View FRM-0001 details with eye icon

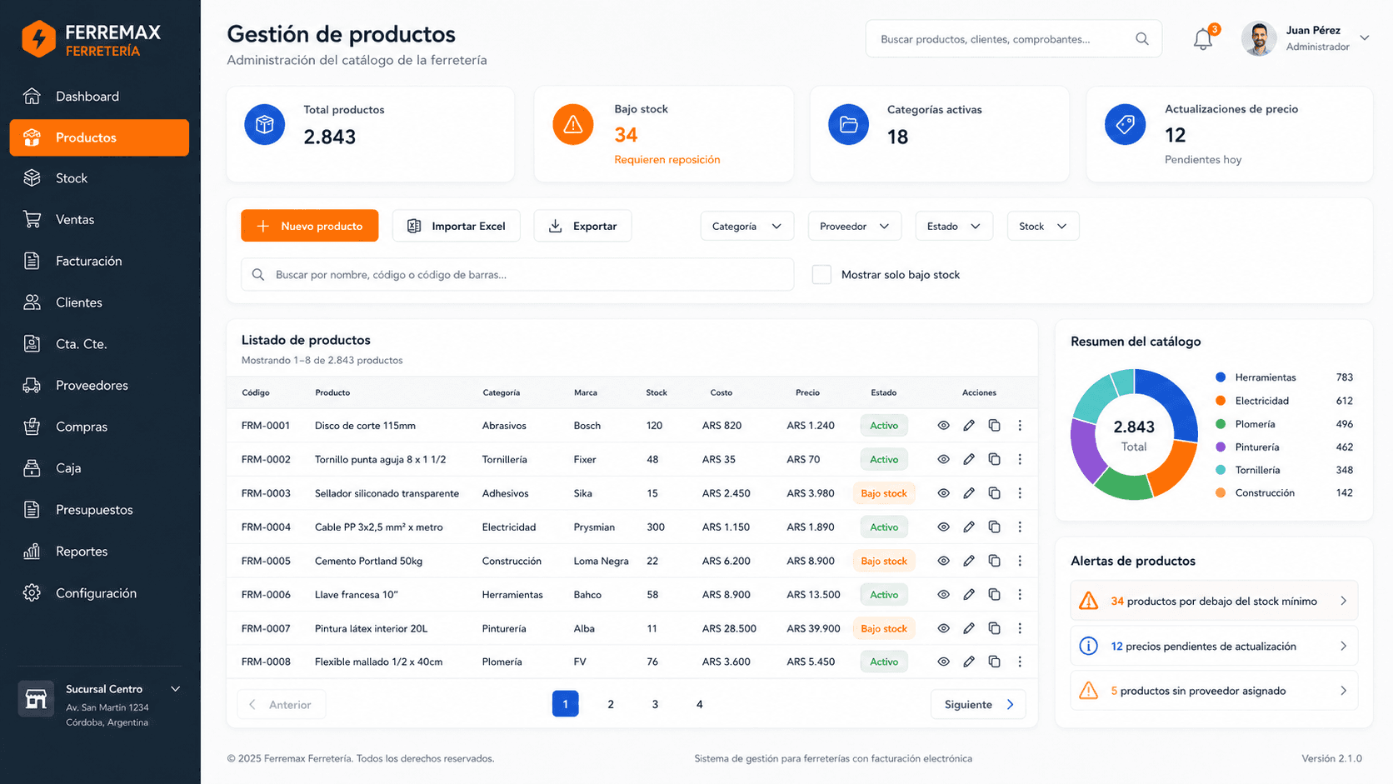click(943, 426)
